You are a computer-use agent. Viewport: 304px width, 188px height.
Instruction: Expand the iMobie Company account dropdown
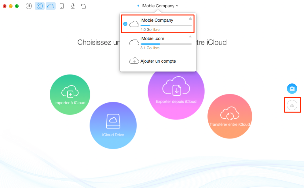coord(158,6)
